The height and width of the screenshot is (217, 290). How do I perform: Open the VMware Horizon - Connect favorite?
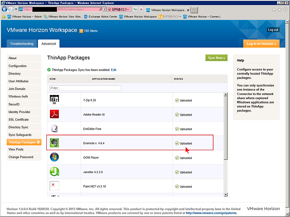tap(202, 17)
